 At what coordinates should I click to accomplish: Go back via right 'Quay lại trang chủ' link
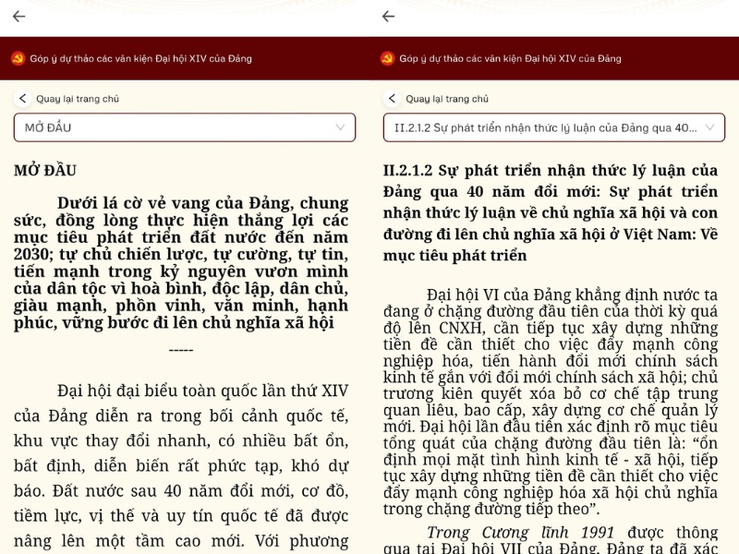pos(446,99)
